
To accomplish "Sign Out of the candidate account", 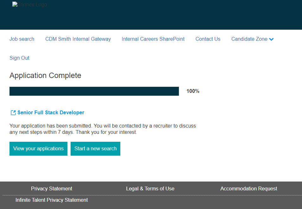I will 19,58.
